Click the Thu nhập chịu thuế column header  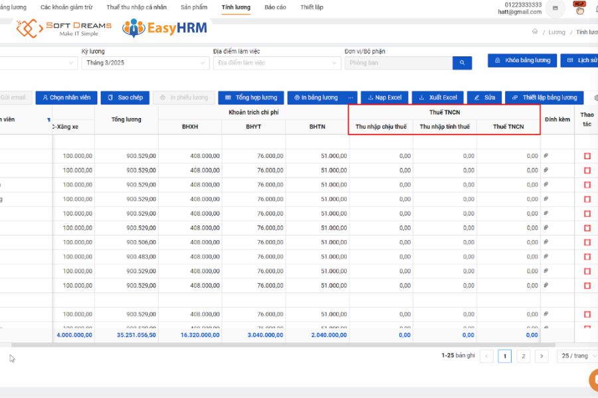click(381, 127)
